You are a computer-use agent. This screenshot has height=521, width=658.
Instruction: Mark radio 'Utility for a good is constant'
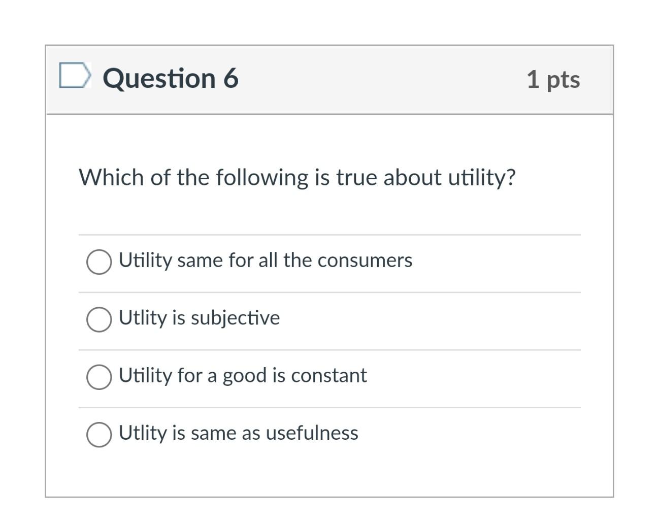(99, 377)
